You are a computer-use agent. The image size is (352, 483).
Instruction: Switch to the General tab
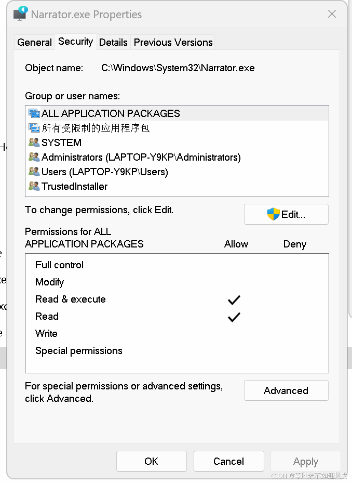click(34, 42)
